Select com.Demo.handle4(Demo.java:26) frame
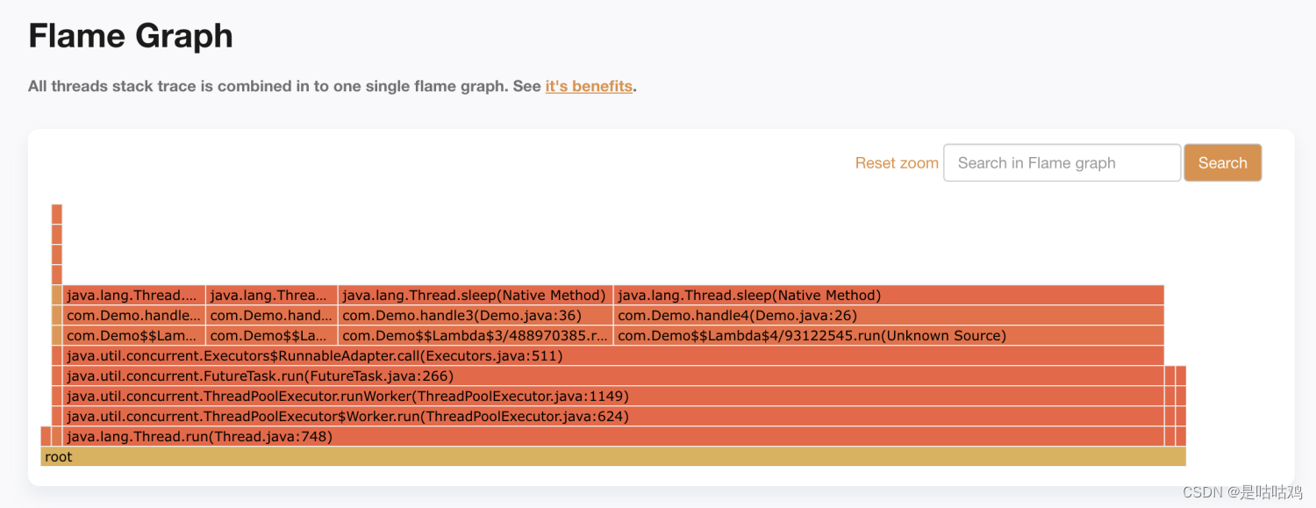The width and height of the screenshot is (1316, 508). click(x=889, y=315)
